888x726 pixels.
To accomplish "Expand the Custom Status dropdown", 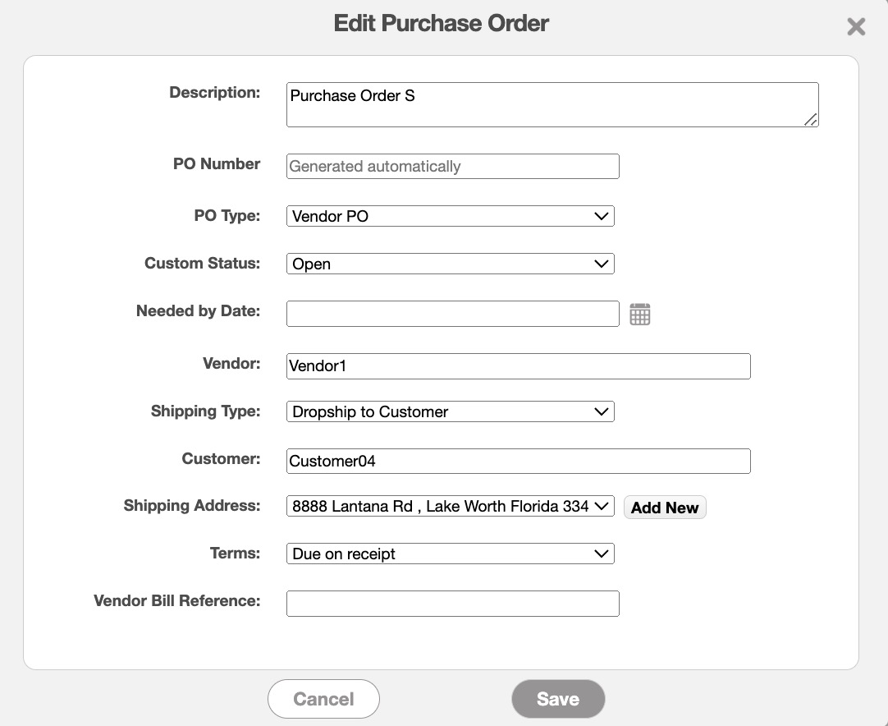I will [450, 264].
